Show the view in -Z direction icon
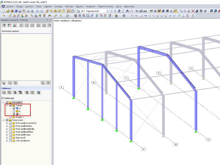This screenshot has height=165, width=220. click(x=15, y=25)
